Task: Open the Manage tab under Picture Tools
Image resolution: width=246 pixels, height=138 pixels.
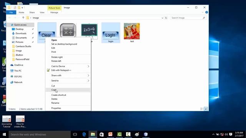Action: coord(54,12)
